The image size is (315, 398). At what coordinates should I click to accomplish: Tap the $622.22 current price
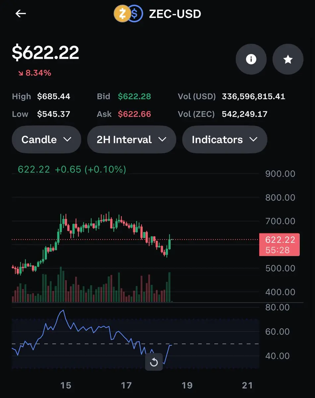pos(45,53)
